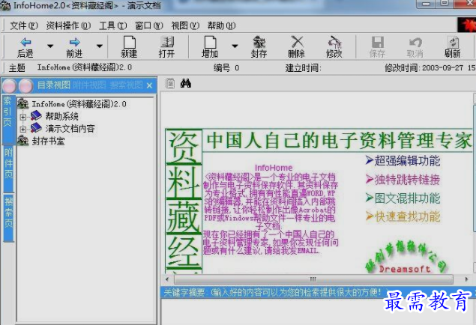Close the directory view panel with X
Screen dimensions: 476x325
[149, 86]
